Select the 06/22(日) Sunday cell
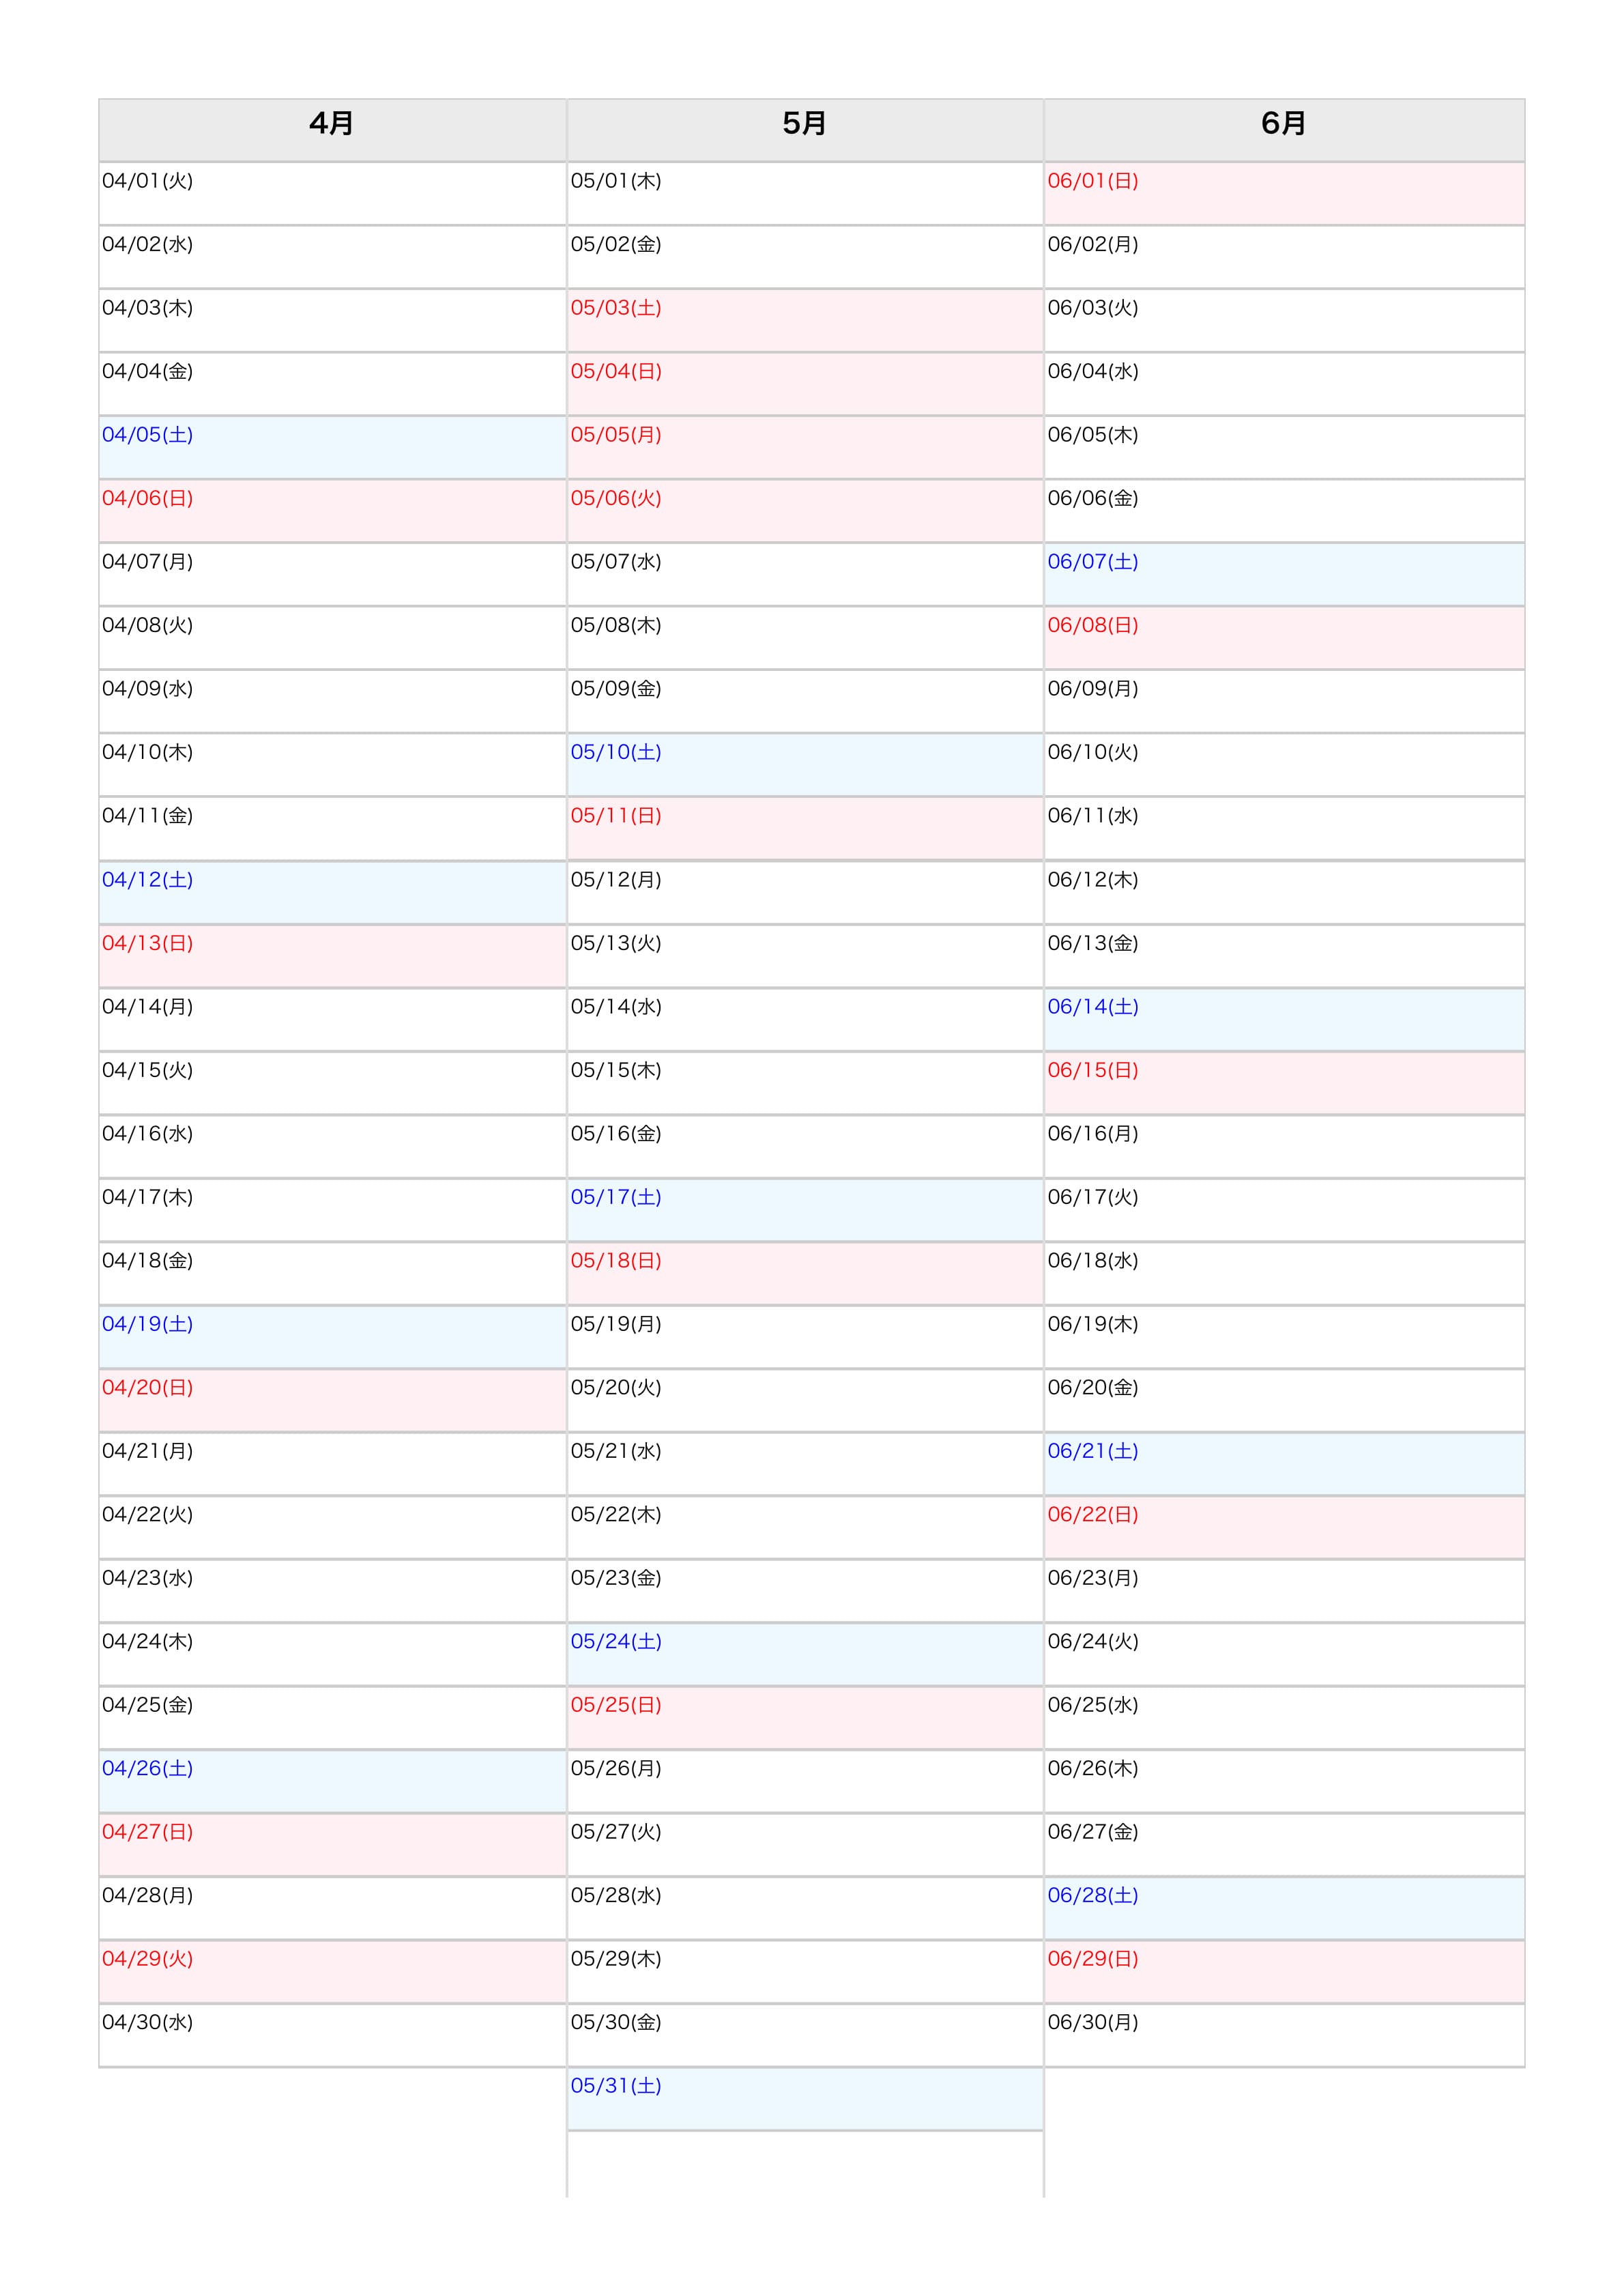 1284,1527
